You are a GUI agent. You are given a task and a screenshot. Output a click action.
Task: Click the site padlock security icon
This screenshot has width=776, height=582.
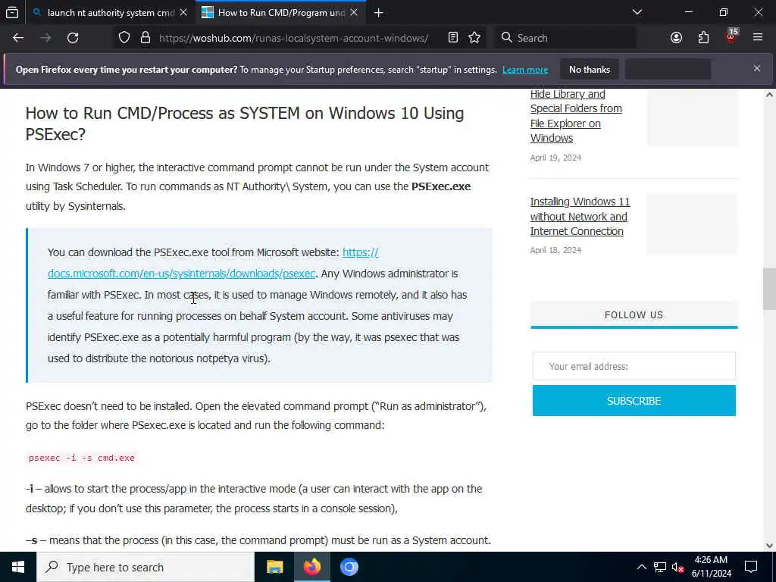click(x=145, y=38)
